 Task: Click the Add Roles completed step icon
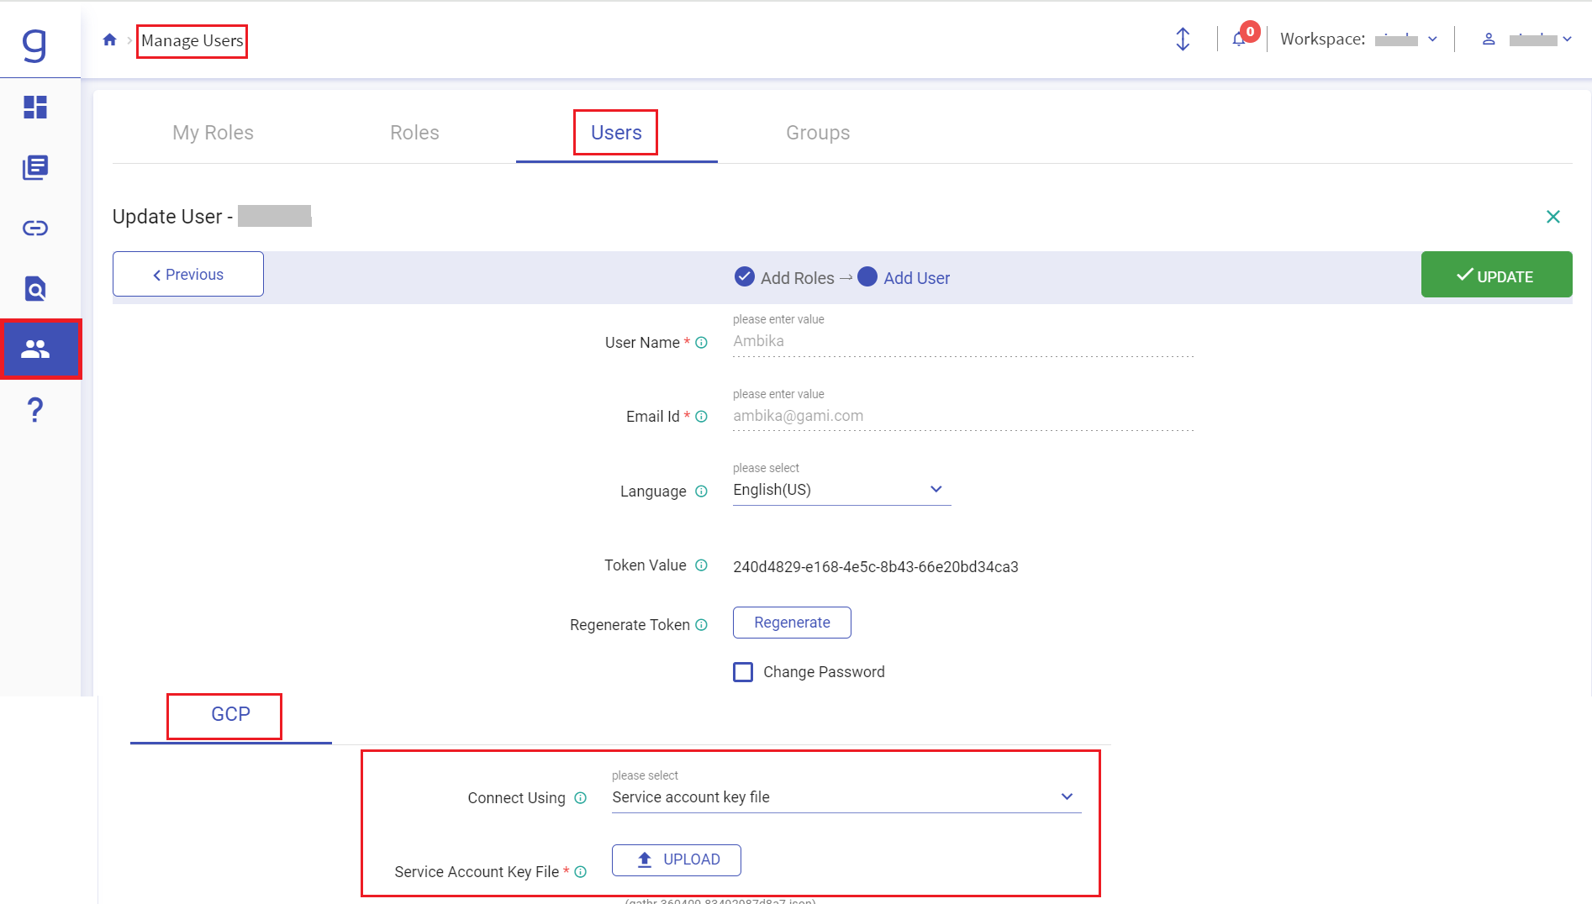click(x=745, y=276)
